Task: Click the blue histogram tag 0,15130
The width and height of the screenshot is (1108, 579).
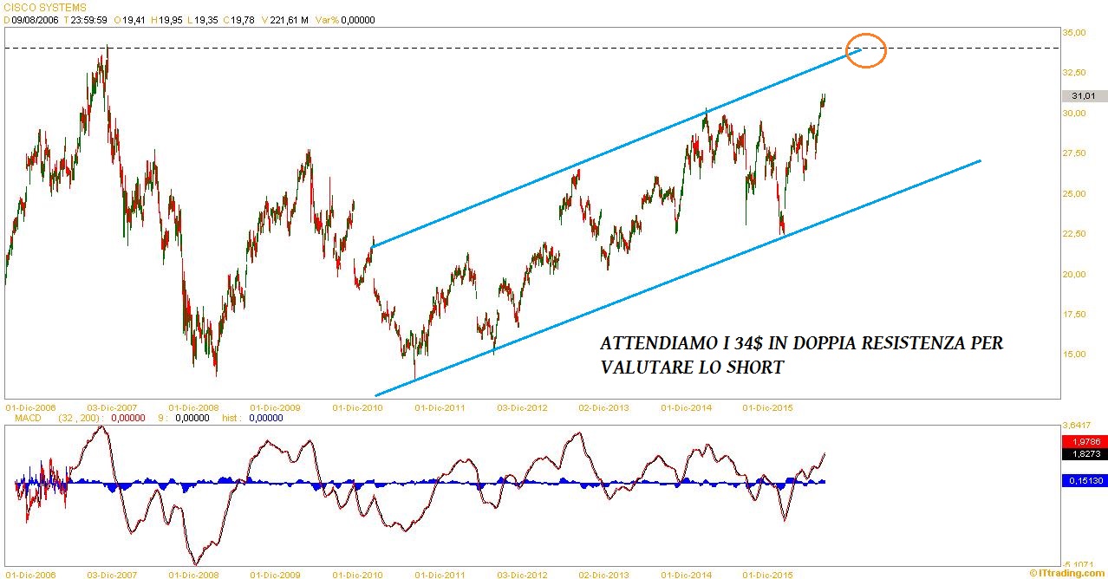Action: (1084, 479)
